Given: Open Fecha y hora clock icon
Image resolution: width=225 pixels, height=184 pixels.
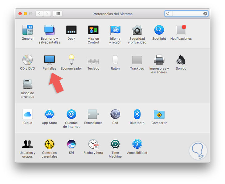Looking at the screenshot, I should (x=93, y=144).
